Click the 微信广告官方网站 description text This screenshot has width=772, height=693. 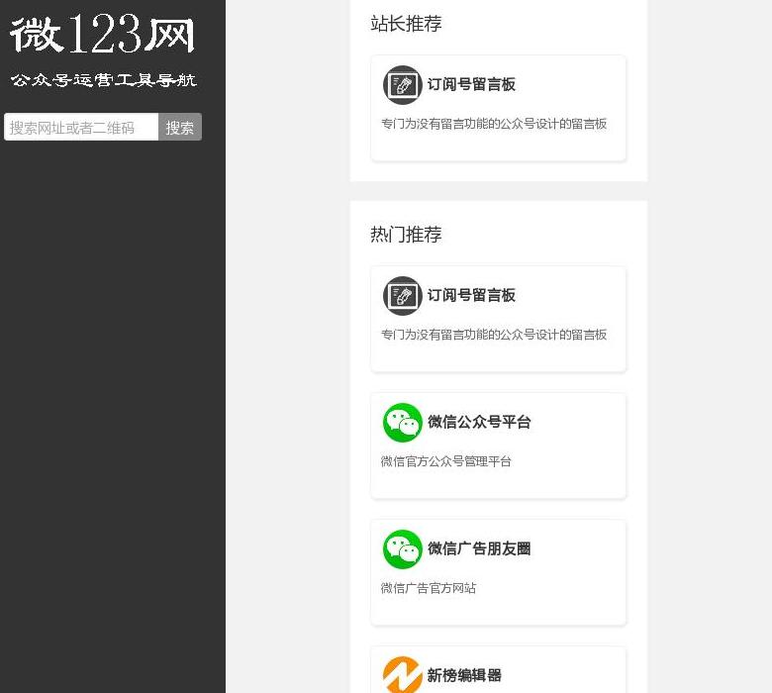point(429,588)
